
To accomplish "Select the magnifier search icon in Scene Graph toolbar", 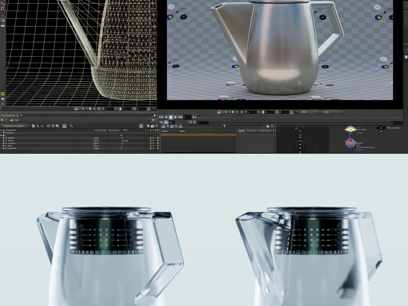I will tap(57, 126).
